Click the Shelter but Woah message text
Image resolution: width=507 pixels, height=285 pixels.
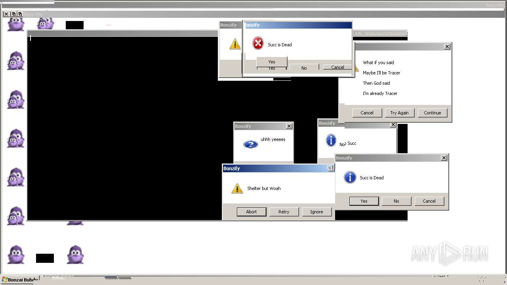[264, 188]
